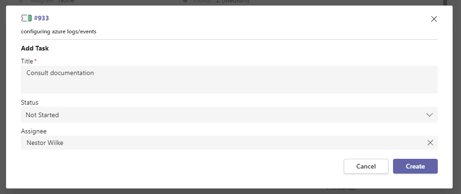Click the Assignee field label
Viewport: 461px width, 194px height.
point(34,131)
